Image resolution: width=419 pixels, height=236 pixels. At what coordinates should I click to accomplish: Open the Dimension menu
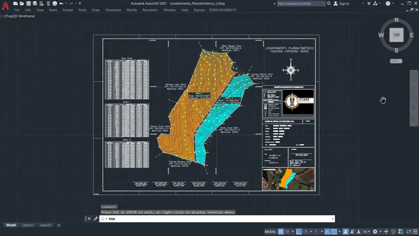(113, 10)
